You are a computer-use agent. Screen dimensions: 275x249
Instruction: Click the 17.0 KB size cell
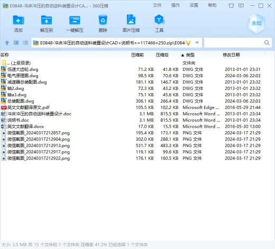click(146, 126)
